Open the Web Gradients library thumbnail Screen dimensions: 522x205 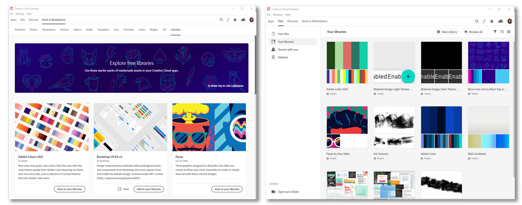(489, 127)
